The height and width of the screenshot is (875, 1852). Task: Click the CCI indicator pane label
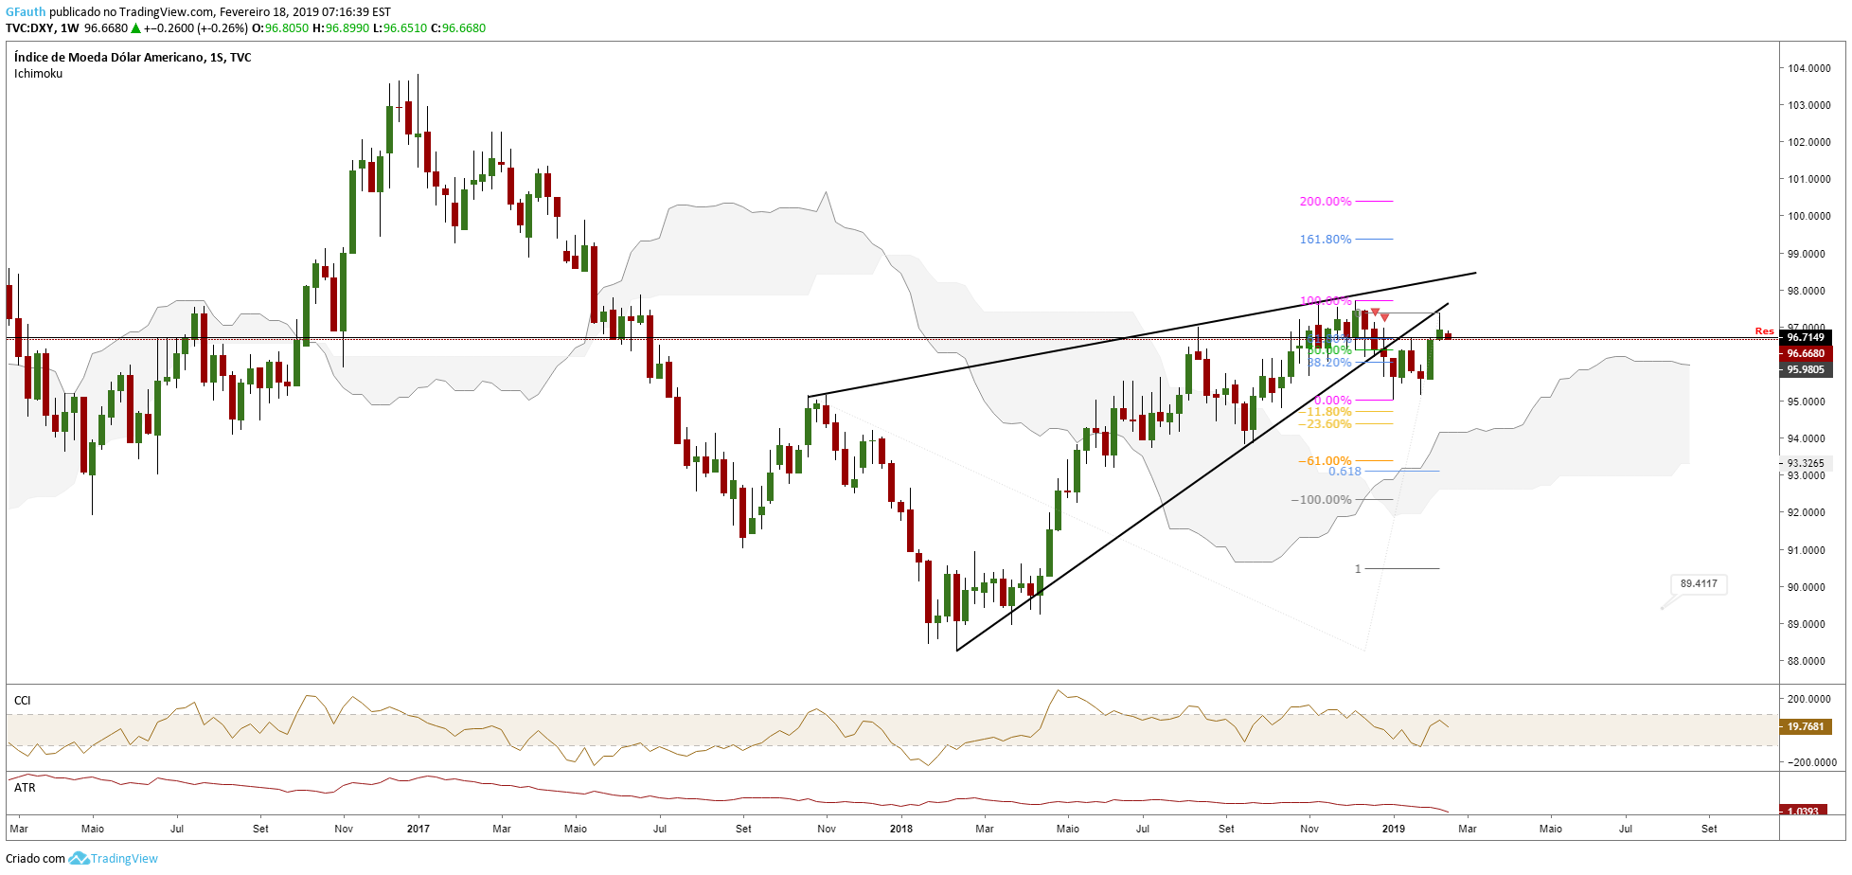23,701
